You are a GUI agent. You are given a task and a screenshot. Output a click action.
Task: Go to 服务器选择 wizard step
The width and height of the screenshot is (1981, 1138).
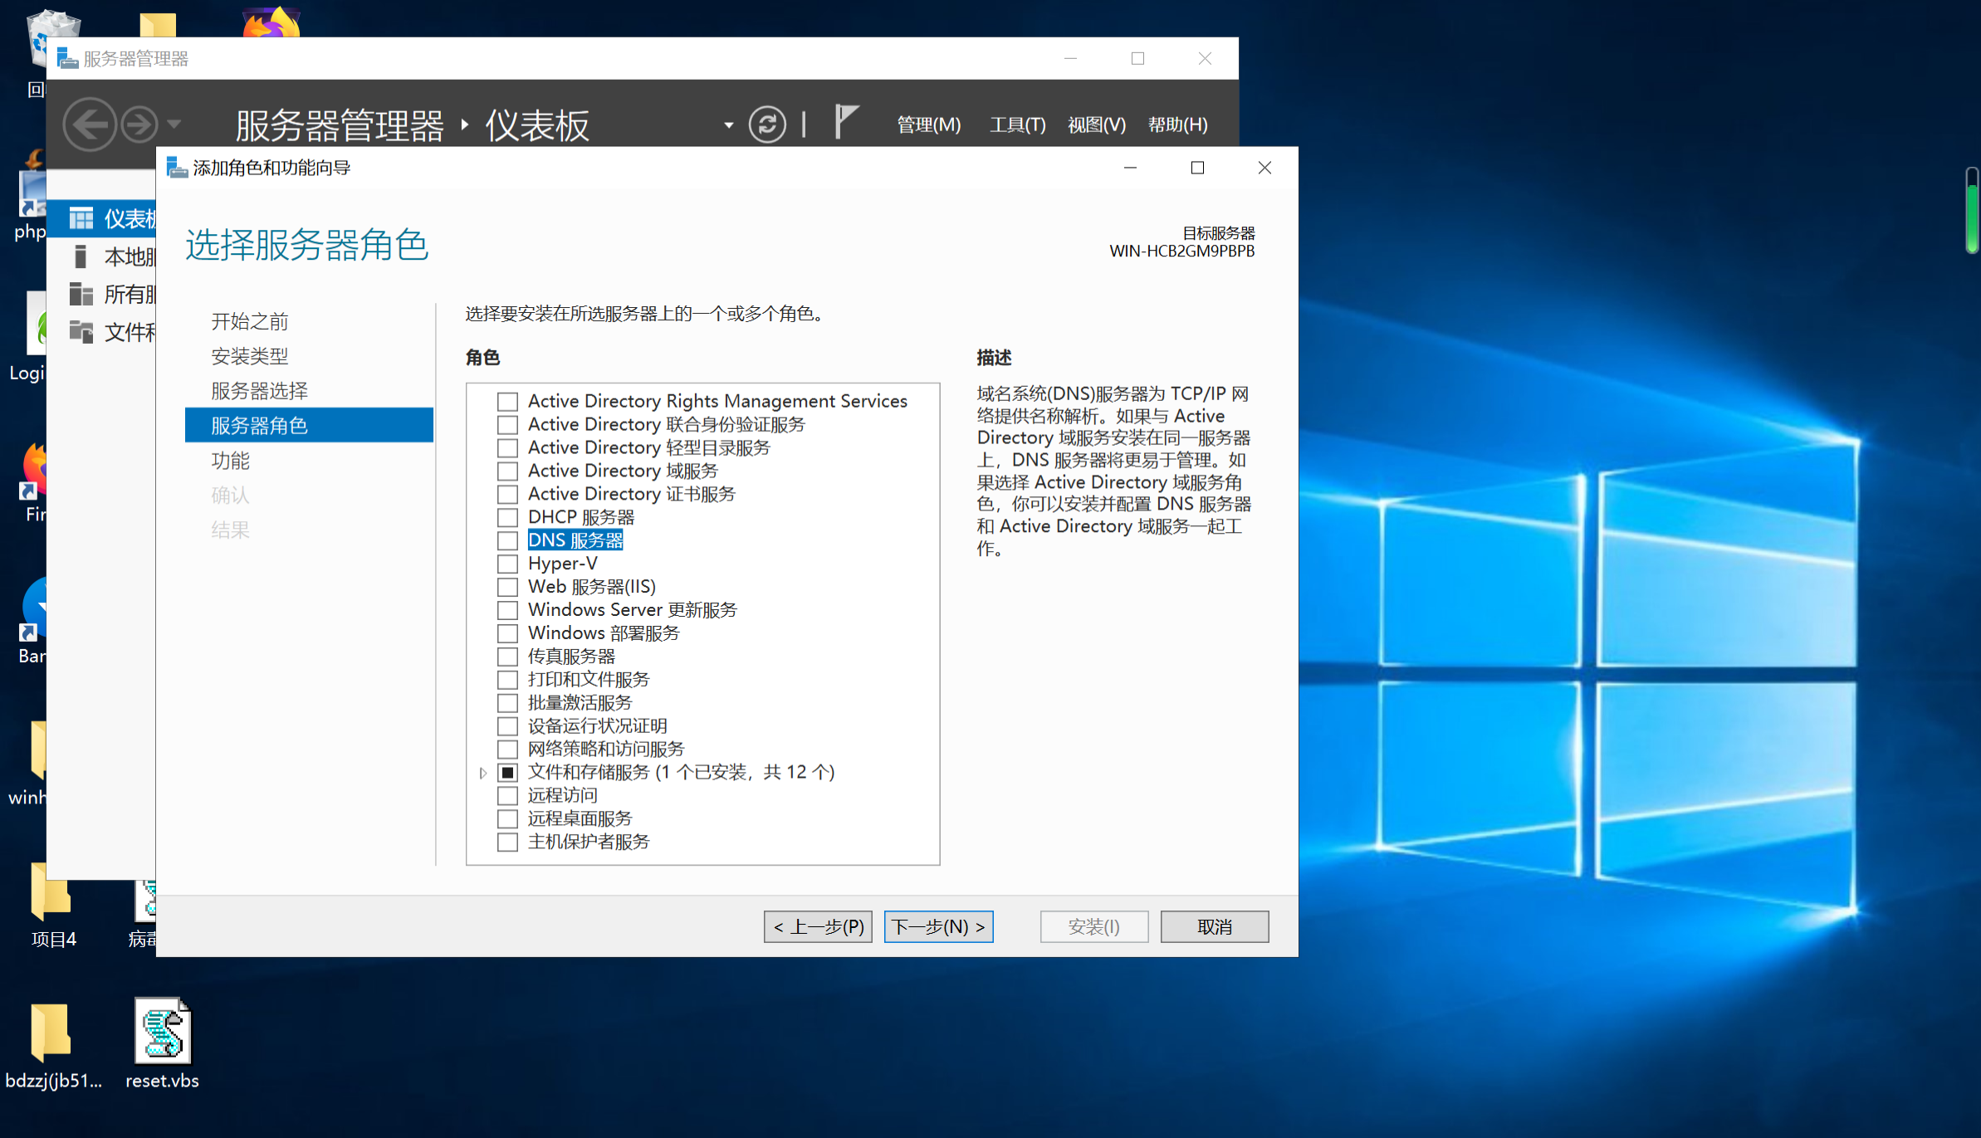pos(259,391)
